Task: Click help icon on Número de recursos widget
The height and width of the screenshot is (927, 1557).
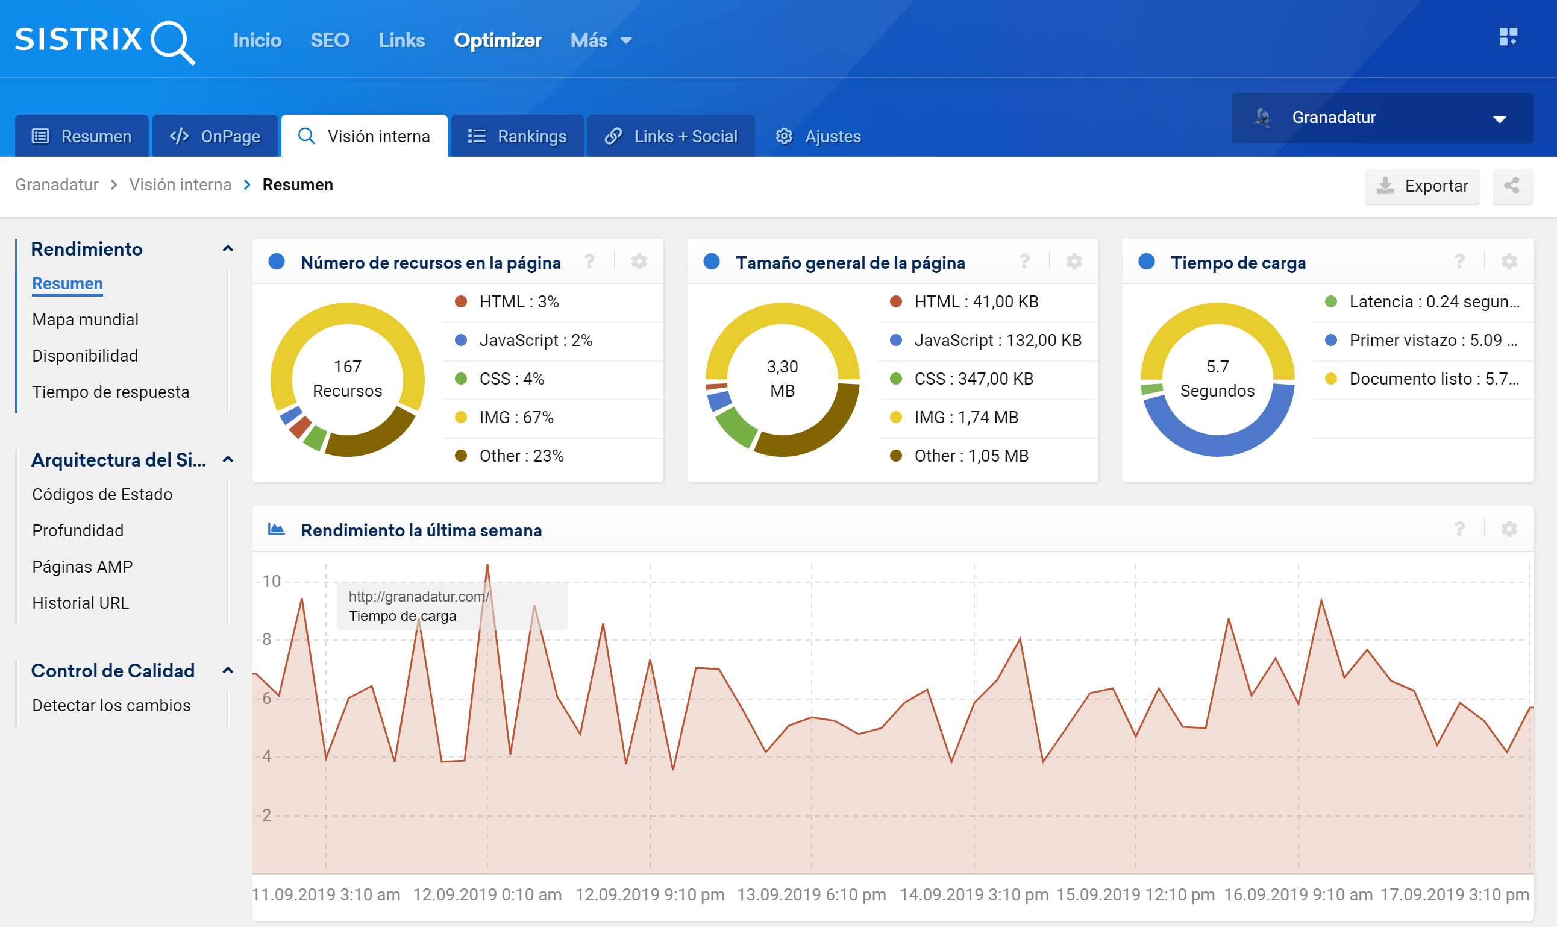Action: pos(589,262)
